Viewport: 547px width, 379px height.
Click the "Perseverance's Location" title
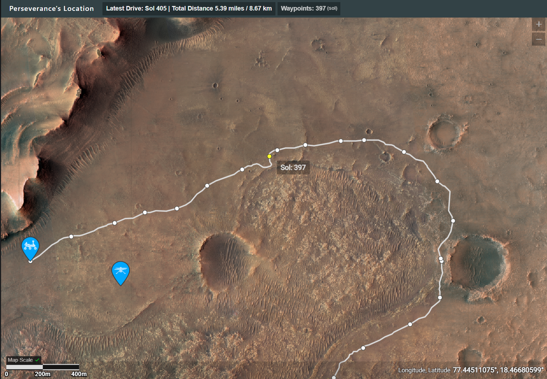(52, 8)
